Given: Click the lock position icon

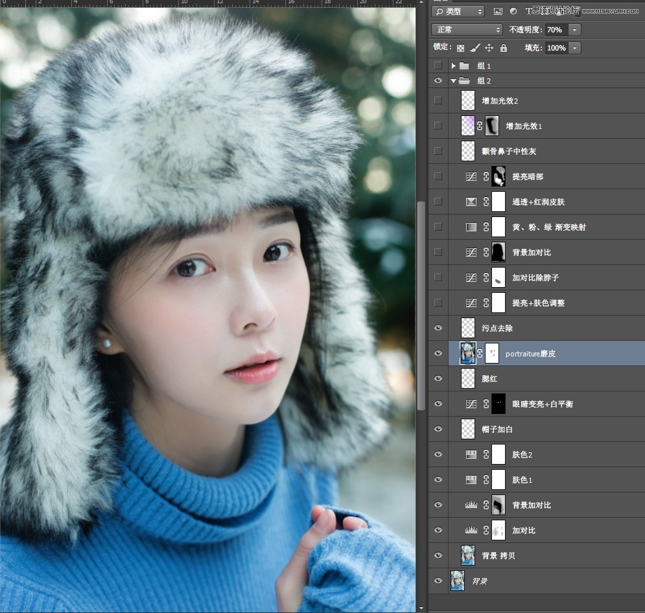Looking at the screenshot, I should [x=489, y=48].
